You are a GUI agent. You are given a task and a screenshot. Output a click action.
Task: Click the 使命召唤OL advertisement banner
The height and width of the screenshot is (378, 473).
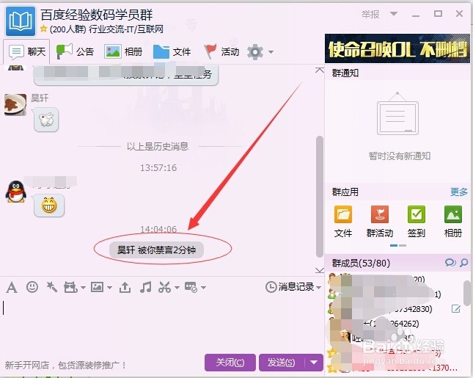click(x=397, y=48)
